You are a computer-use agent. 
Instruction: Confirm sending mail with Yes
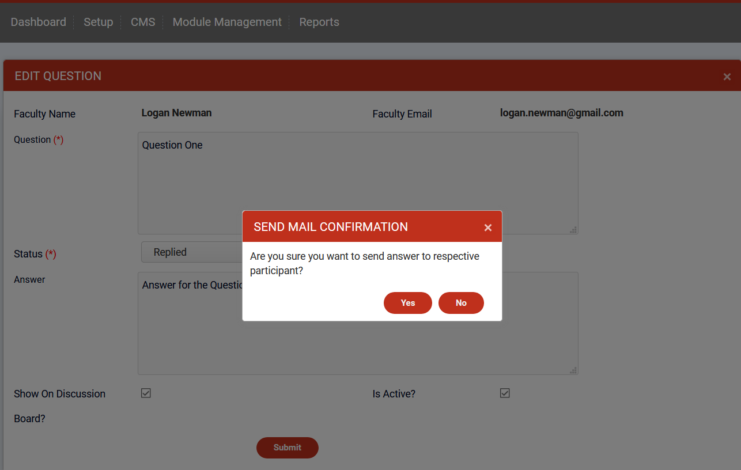pyautogui.click(x=407, y=303)
